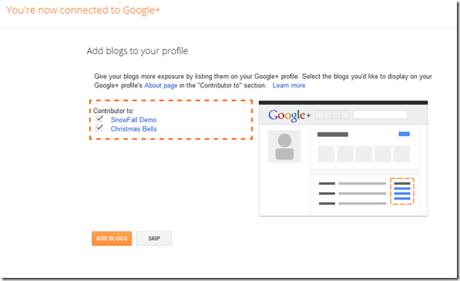Click the nav icon boxes beside Google+ logo
The height and width of the screenshot is (281, 460).
click(332, 115)
